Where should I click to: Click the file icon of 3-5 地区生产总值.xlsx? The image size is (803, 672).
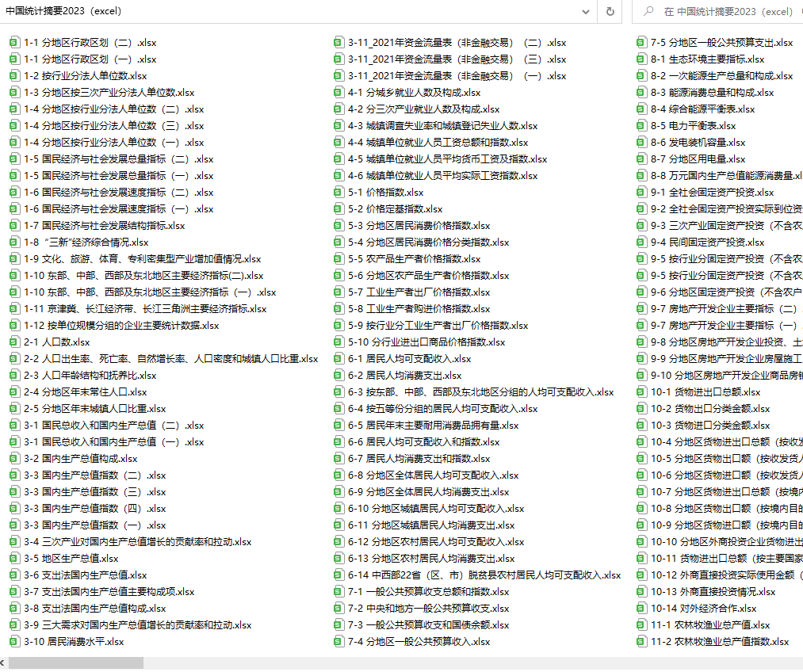[15, 559]
